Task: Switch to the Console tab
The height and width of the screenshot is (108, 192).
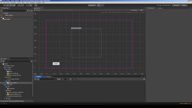Action: 38,77
